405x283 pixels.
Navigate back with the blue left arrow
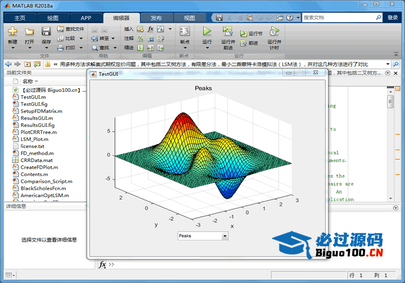(x=8, y=64)
